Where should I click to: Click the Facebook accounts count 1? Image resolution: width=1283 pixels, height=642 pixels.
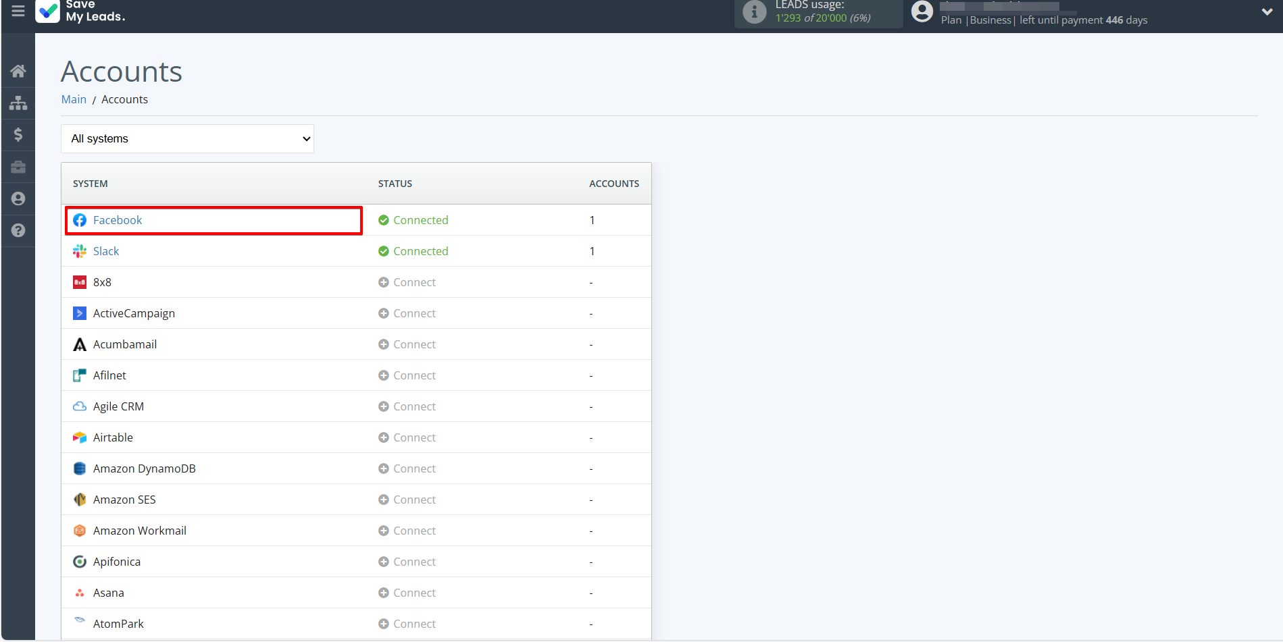pyautogui.click(x=593, y=220)
